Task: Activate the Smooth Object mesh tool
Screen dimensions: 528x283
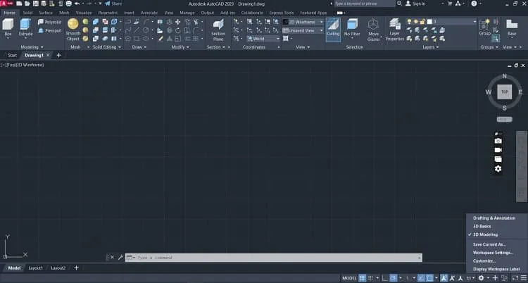Action: click(x=73, y=30)
